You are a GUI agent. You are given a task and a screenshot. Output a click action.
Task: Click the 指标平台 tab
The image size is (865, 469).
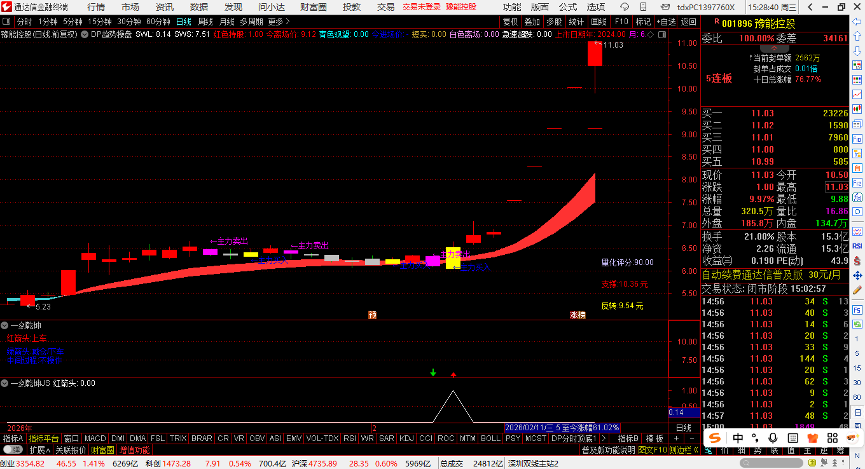pos(43,438)
